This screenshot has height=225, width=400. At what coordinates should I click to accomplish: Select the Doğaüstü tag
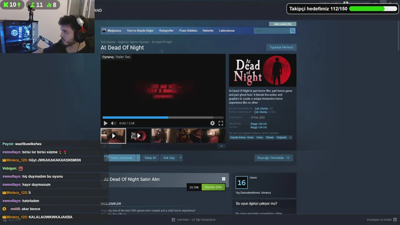pos(281,137)
